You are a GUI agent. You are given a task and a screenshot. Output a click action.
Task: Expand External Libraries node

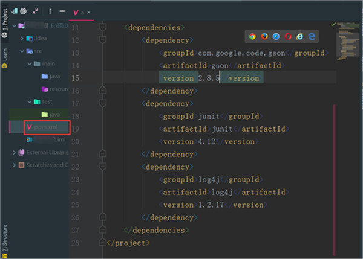pyautogui.click(x=15, y=152)
